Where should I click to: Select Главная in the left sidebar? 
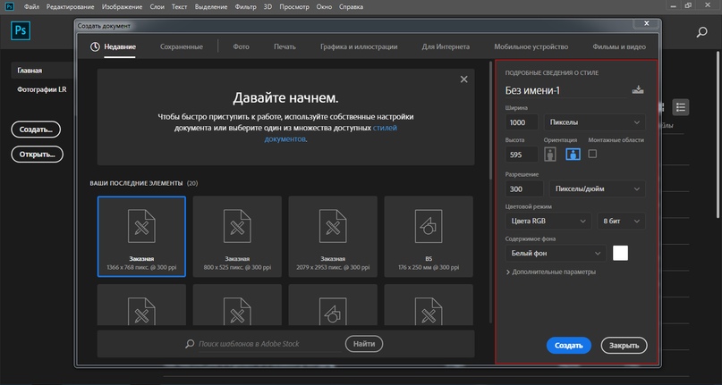pyautogui.click(x=41, y=71)
